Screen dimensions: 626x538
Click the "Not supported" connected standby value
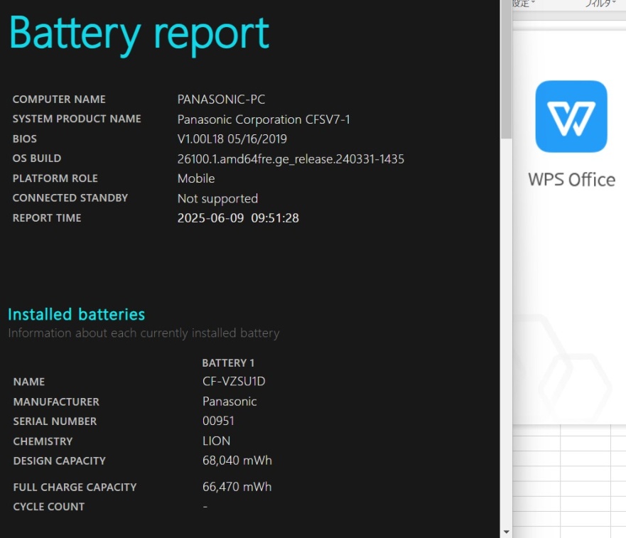[x=217, y=198]
